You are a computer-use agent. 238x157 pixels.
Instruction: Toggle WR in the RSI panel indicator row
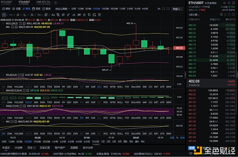click(x=87, y=118)
